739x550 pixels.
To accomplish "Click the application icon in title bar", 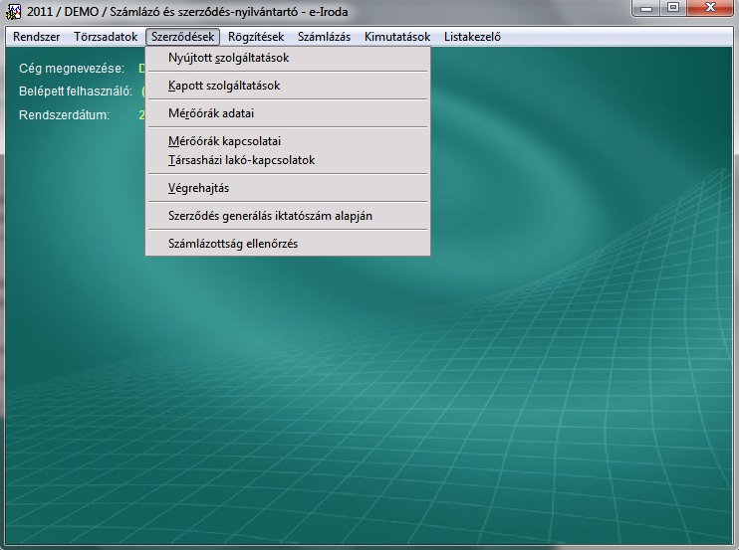I will (x=14, y=11).
